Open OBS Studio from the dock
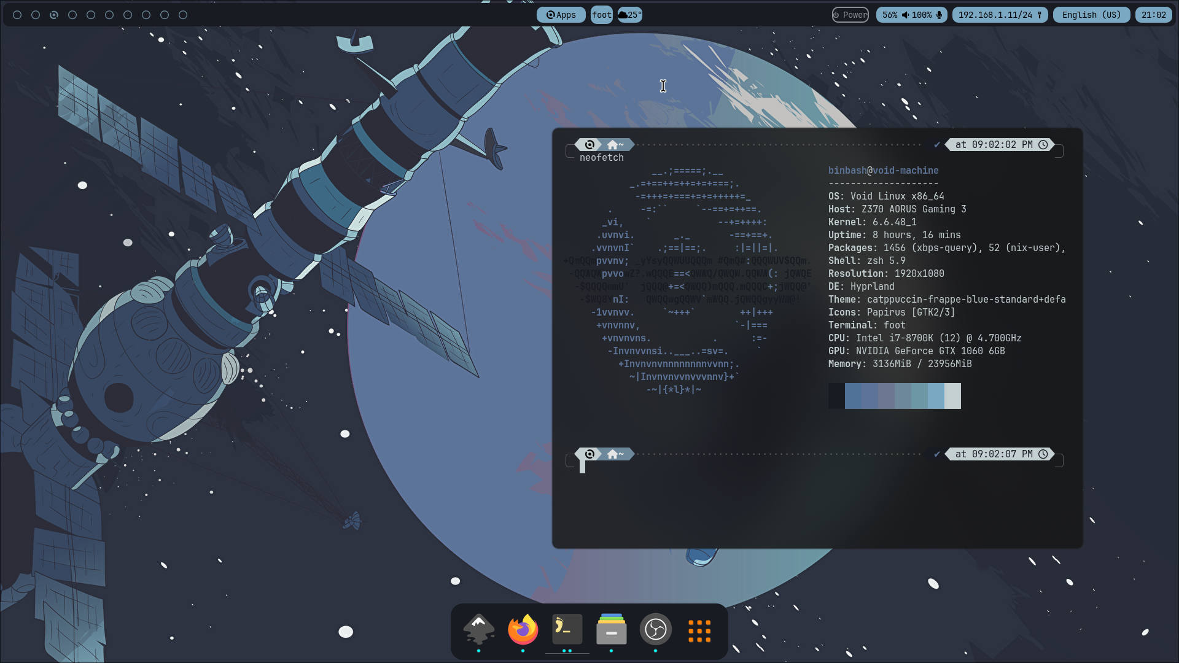 (x=655, y=629)
